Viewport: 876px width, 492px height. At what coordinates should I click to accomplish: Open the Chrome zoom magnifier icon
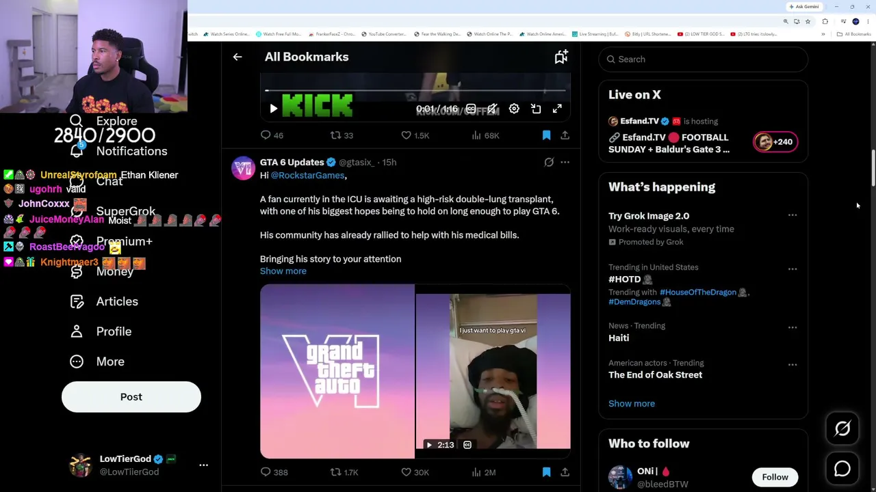point(786,21)
